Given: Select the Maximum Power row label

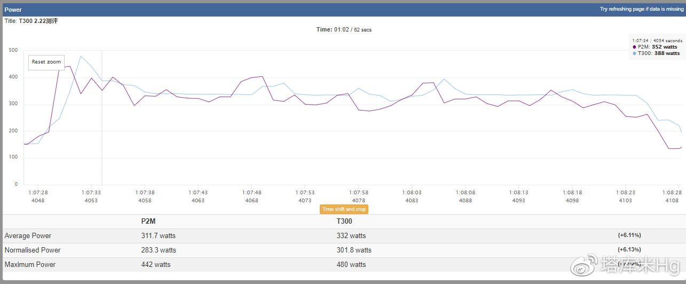Looking at the screenshot, I should tap(30, 264).
